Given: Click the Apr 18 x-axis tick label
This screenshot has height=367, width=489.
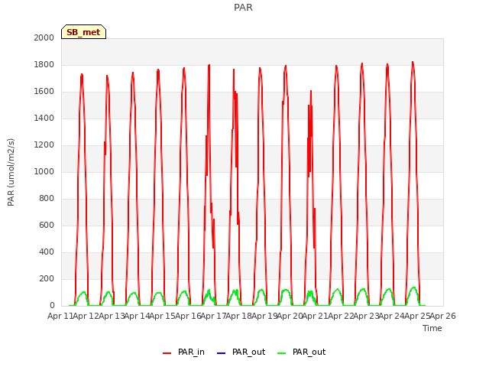Looking at the screenshot, I should coord(238,316).
